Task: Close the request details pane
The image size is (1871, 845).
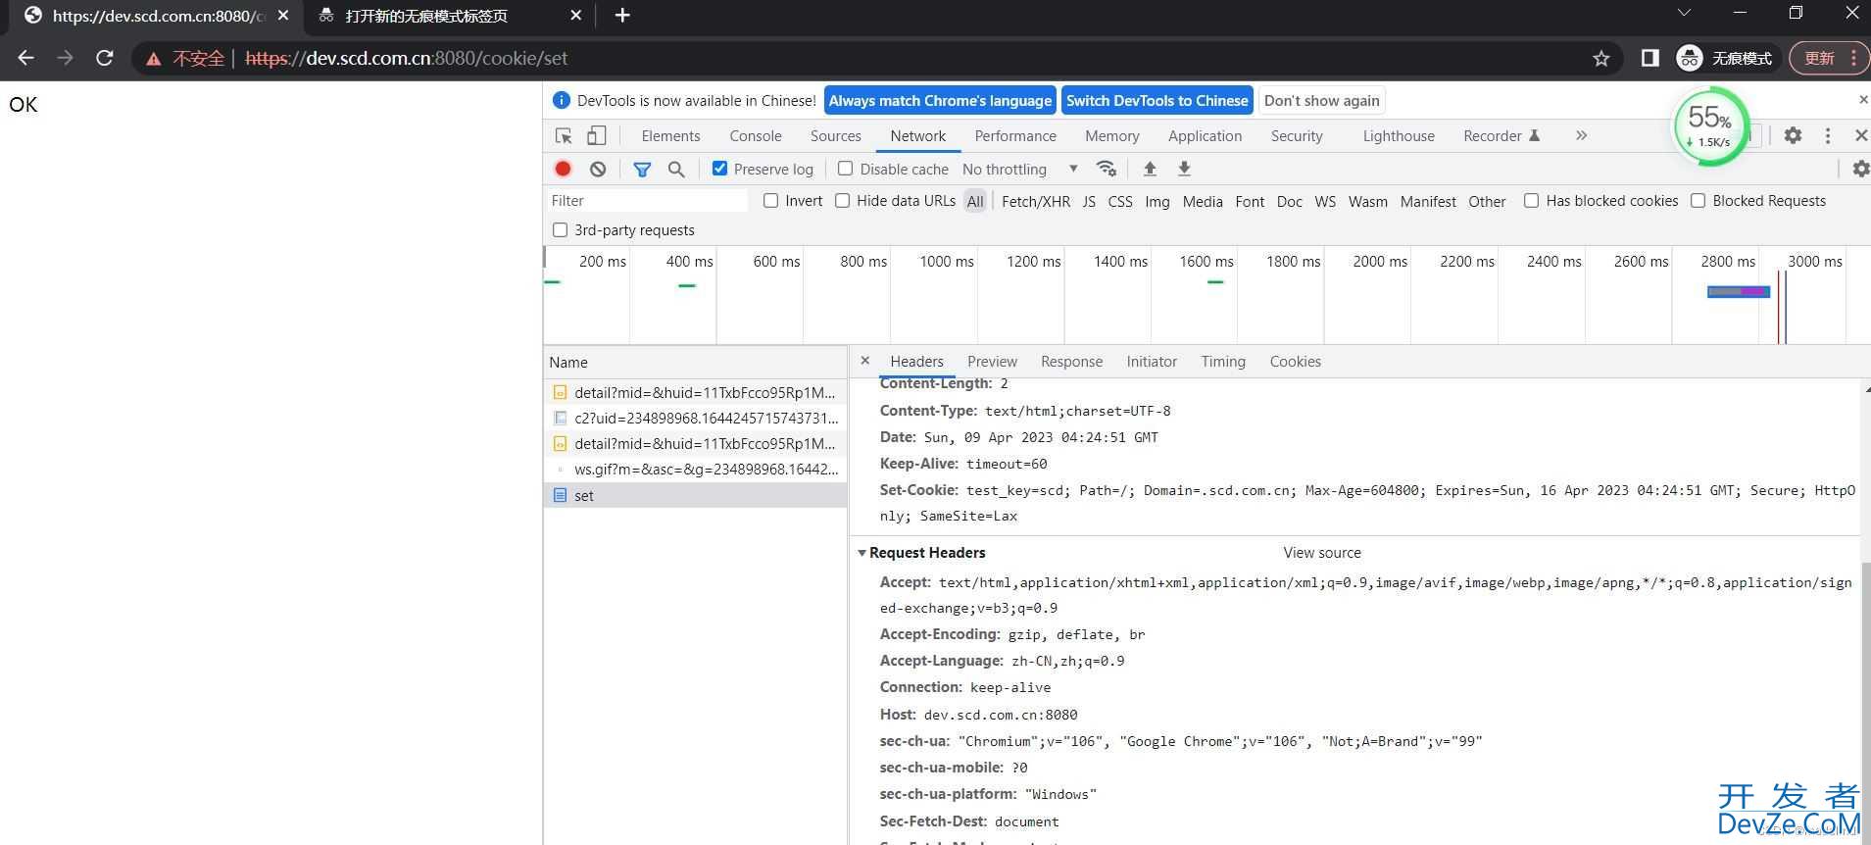Action: pyautogui.click(x=864, y=361)
